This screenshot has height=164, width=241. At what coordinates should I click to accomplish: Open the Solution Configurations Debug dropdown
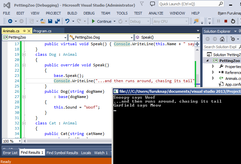pos(140,21)
